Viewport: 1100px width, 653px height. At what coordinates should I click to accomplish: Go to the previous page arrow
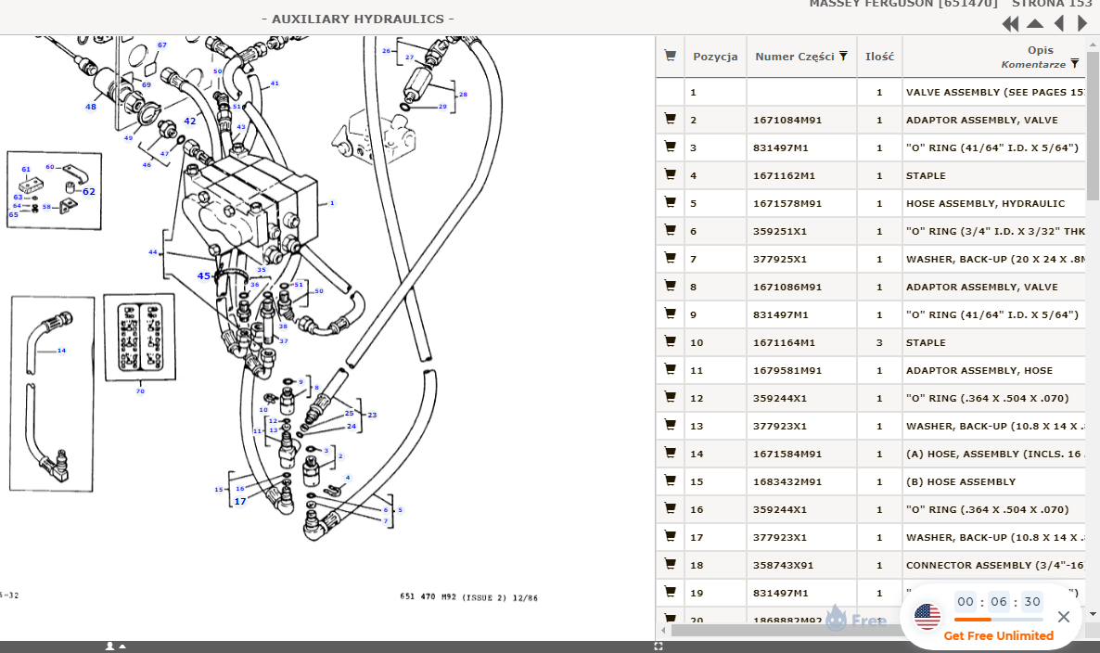[1059, 24]
